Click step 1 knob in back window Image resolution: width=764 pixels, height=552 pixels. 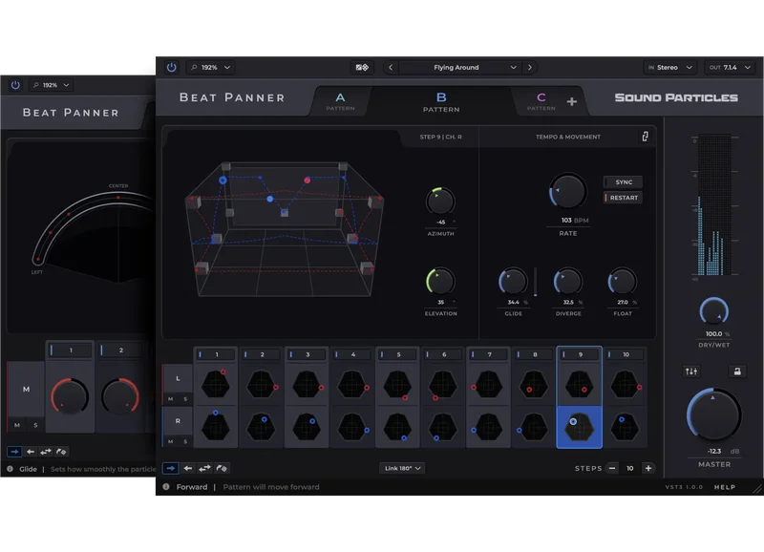pyautogui.click(x=70, y=396)
